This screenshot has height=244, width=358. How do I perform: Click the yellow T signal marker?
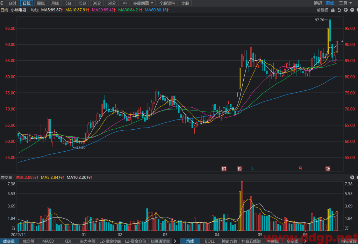237,94
